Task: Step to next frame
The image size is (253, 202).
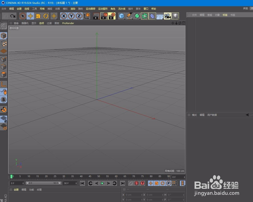Action: 109,183
